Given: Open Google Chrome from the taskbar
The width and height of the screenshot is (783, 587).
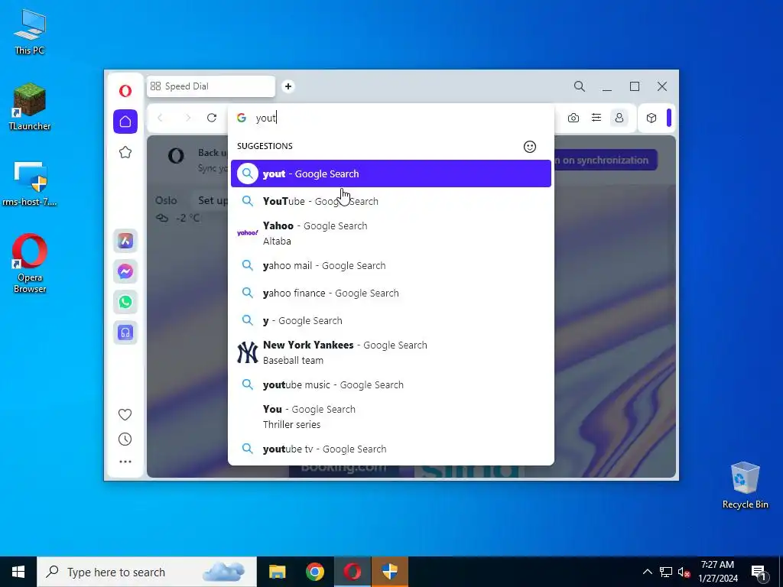Looking at the screenshot, I should click(314, 572).
